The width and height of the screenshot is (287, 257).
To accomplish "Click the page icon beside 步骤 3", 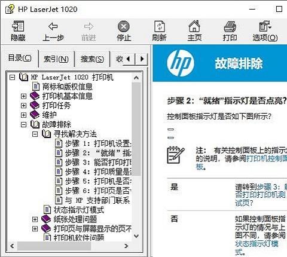I will click(59, 162).
